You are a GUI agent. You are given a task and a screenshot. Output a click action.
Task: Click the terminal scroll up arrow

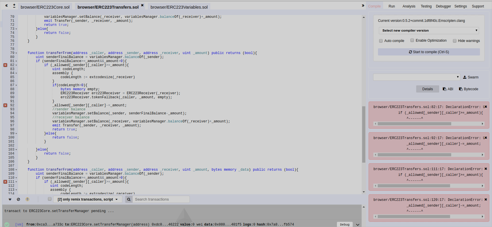pos(364,207)
